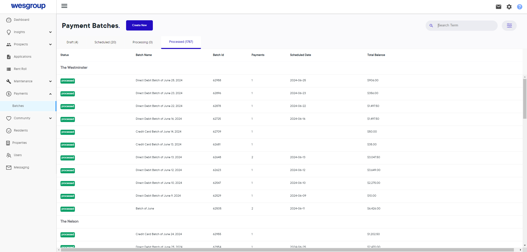Click The Nelson group heading
Screen dimensions: 527x252
(x=69, y=221)
